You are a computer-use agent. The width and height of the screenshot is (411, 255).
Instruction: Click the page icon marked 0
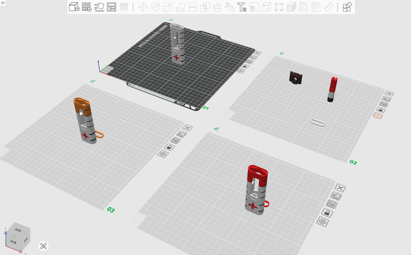click(304, 7)
